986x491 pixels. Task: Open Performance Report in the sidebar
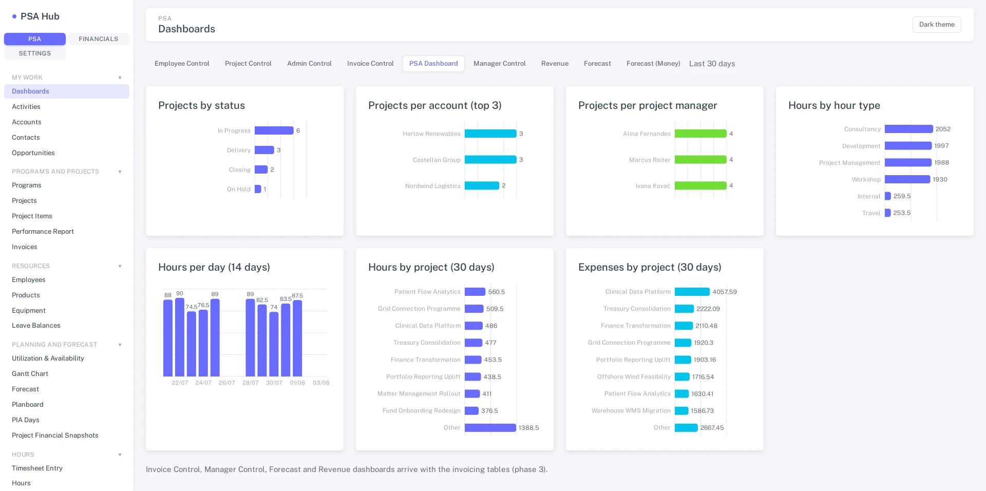(x=67, y=232)
